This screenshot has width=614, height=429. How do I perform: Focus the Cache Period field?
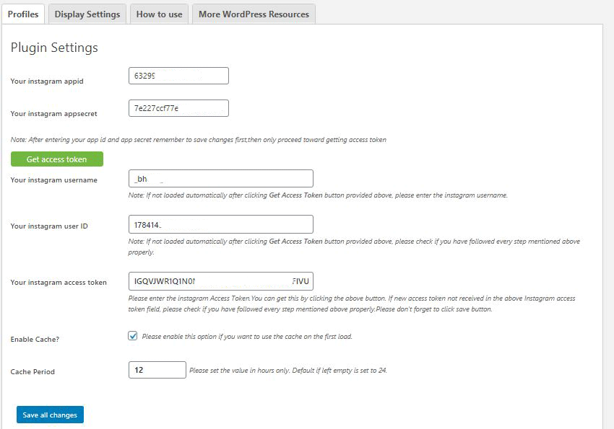click(157, 370)
